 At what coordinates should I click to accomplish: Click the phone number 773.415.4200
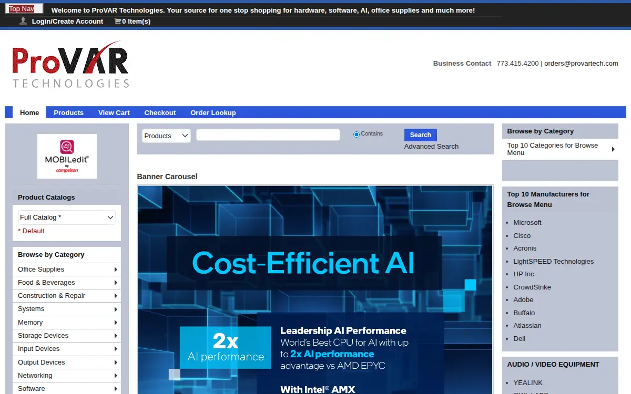[517, 64]
